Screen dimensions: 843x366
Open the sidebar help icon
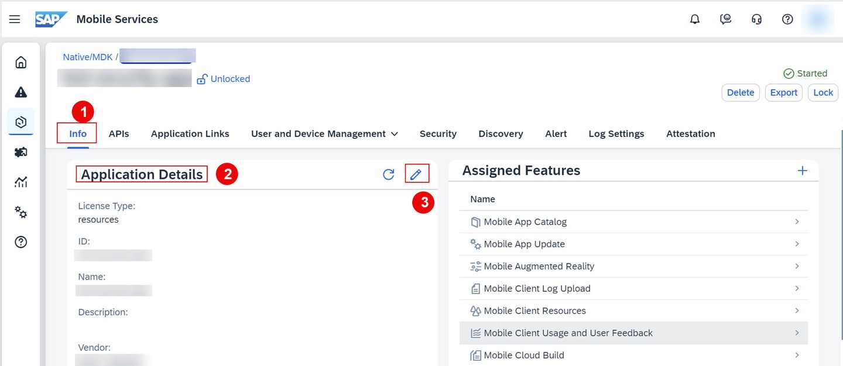(21, 242)
